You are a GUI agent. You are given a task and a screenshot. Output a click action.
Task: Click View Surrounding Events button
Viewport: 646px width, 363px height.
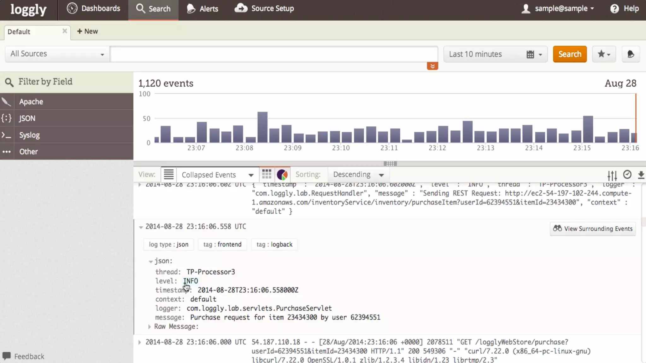(593, 229)
